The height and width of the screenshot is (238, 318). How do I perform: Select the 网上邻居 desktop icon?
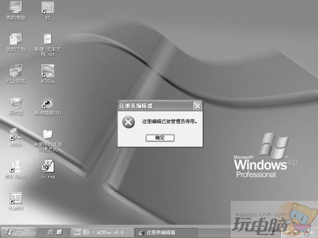click(x=16, y=74)
